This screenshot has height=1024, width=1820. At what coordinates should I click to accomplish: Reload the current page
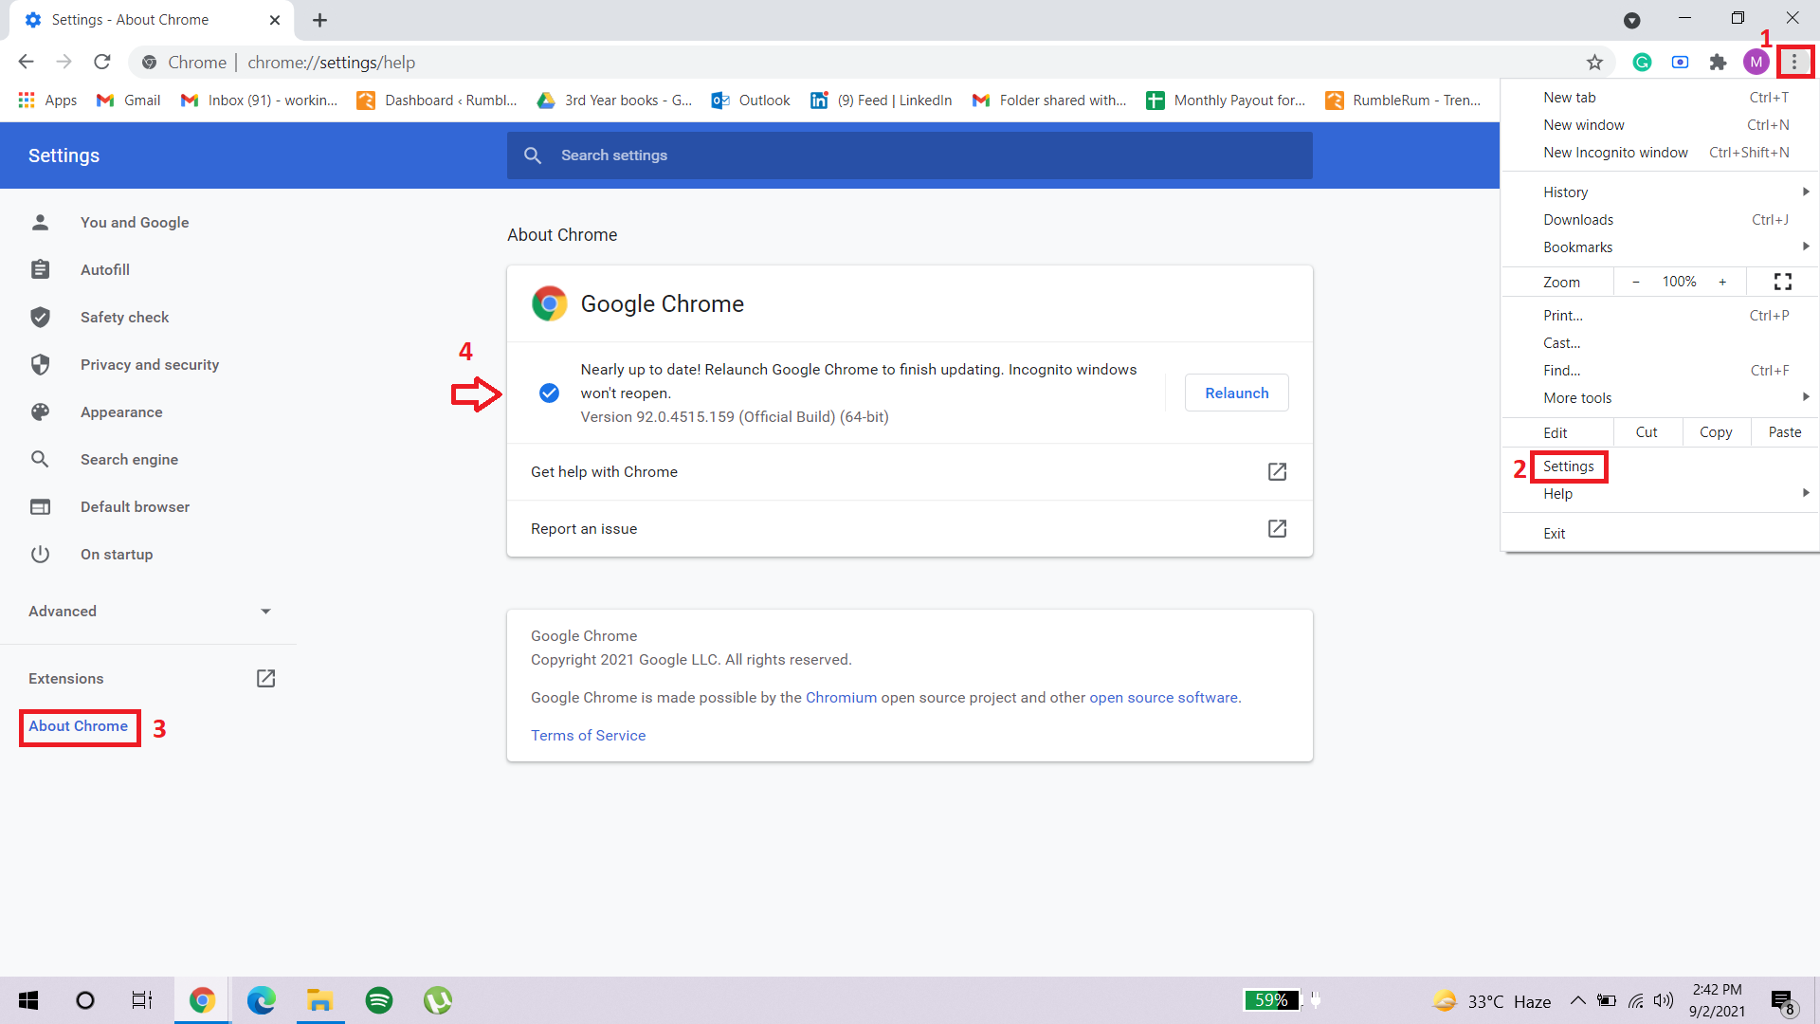102,63
